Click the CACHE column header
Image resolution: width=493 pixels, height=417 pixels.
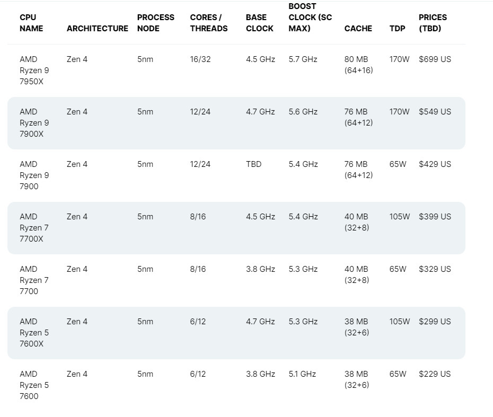pyautogui.click(x=358, y=29)
